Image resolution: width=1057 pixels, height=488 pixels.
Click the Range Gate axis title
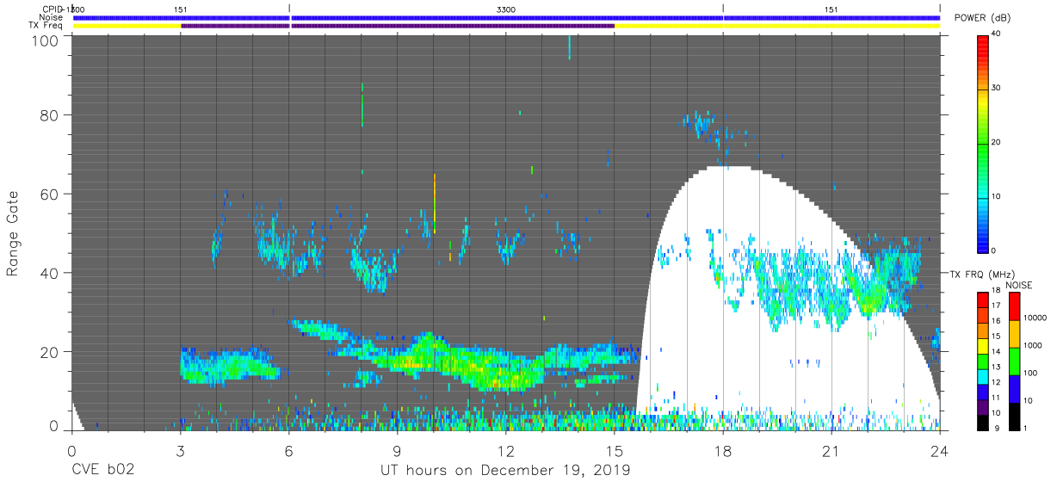tap(13, 234)
